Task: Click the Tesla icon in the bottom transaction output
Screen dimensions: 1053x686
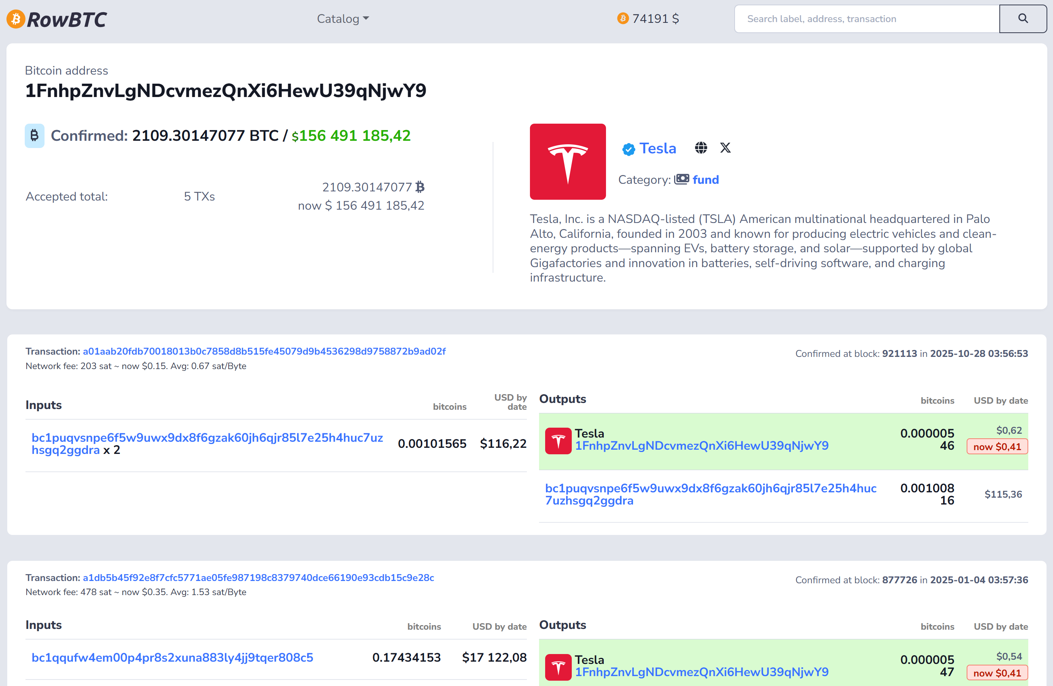Action: coord(558,667)
